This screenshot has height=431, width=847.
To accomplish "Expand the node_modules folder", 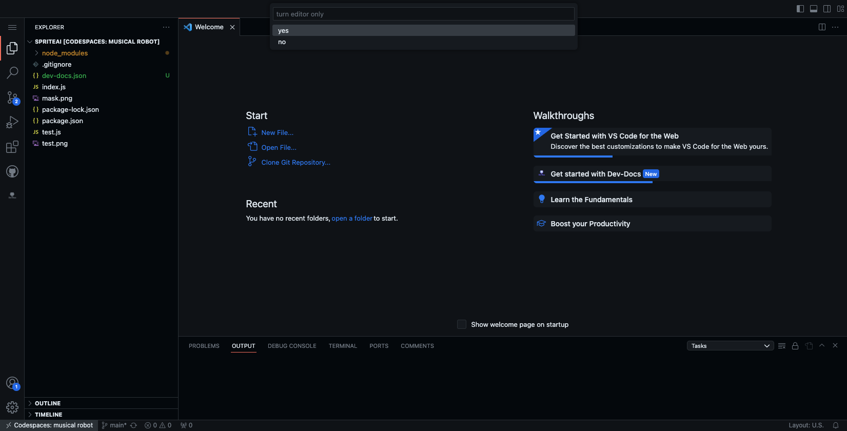I will click(x=65, y=53).
